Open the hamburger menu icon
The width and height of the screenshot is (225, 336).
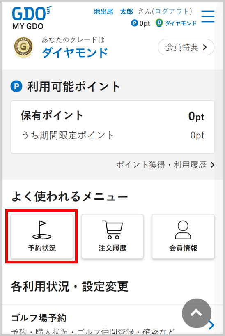[208, 16]
